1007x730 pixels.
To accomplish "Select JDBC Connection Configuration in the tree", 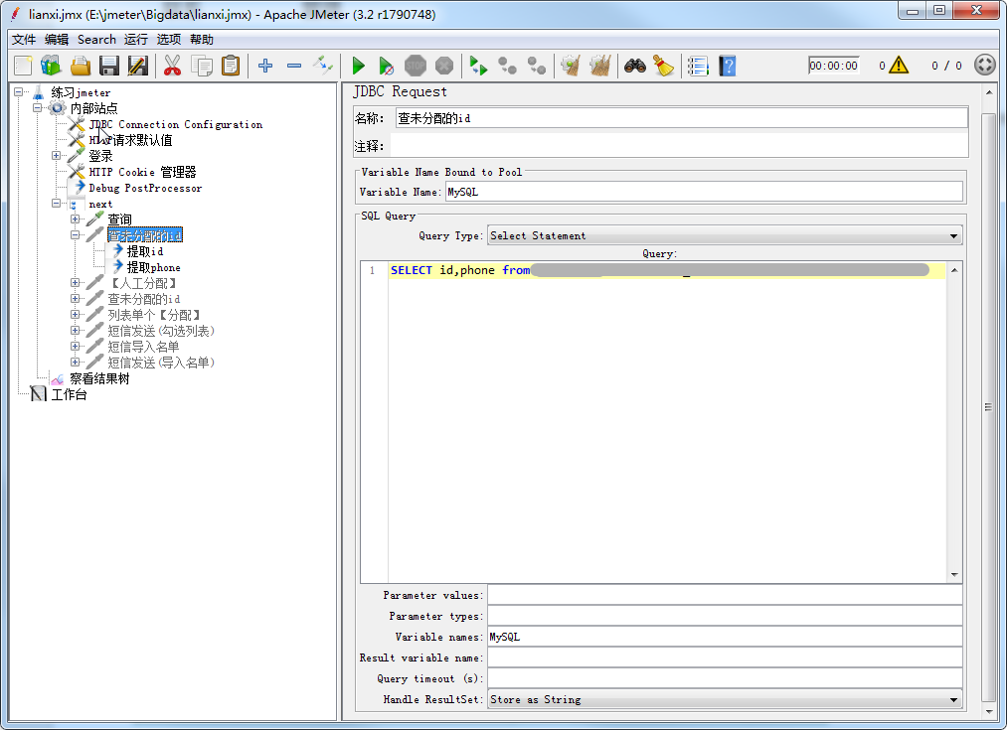I will tap(175, 124).
